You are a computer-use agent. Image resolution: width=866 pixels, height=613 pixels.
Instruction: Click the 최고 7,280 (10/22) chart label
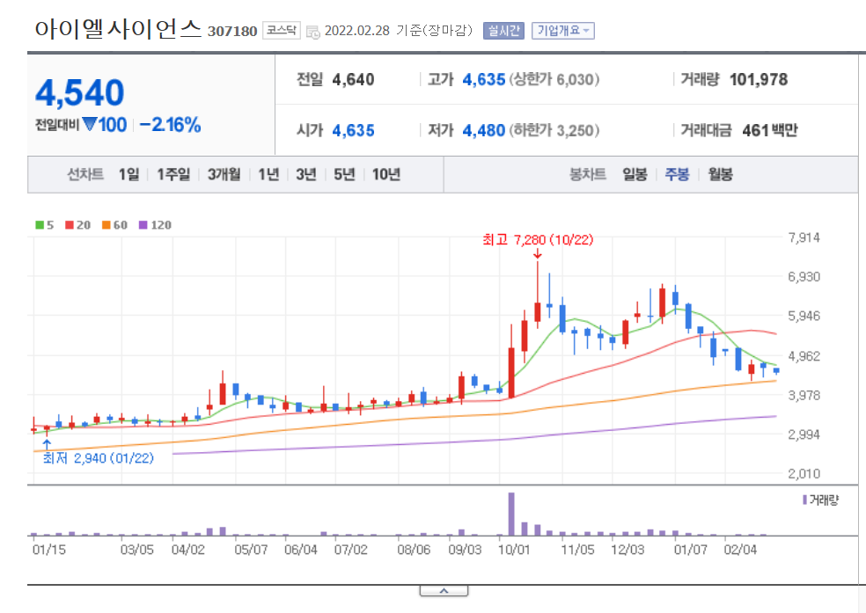point(538,239)
